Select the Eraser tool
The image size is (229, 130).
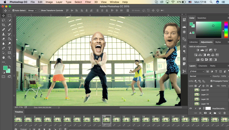[x=3, y=39]
